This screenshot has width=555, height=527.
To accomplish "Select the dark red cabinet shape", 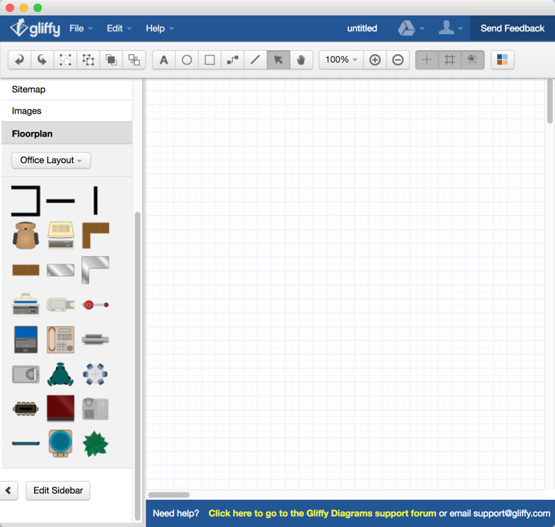I will tap(60, 408).
